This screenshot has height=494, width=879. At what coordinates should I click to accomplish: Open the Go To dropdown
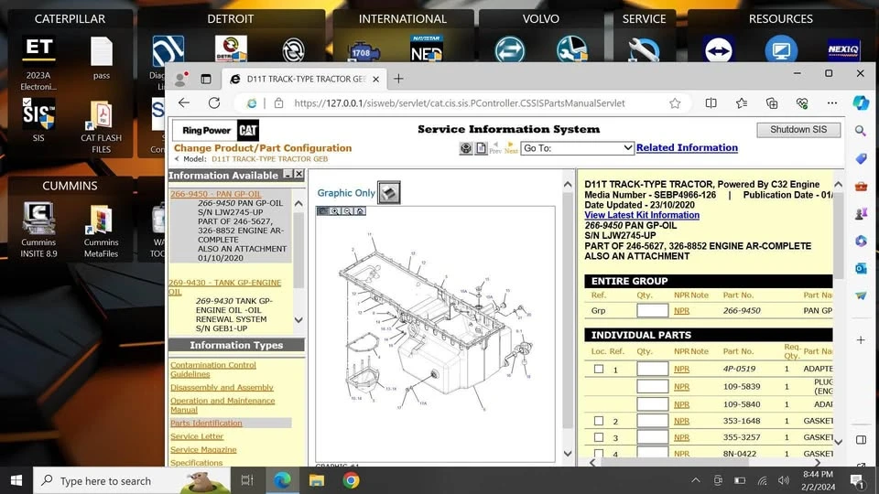[577, 148]
